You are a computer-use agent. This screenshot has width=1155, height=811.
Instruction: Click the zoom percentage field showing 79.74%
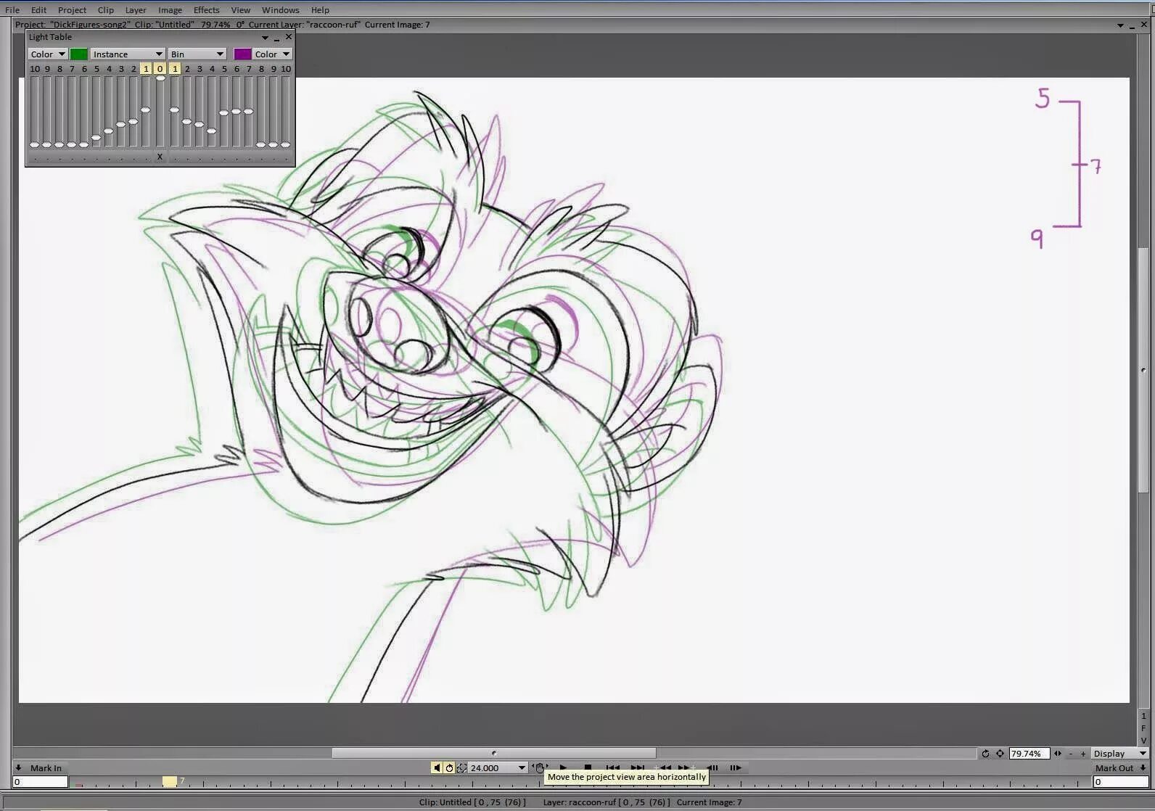point(1029,754)
